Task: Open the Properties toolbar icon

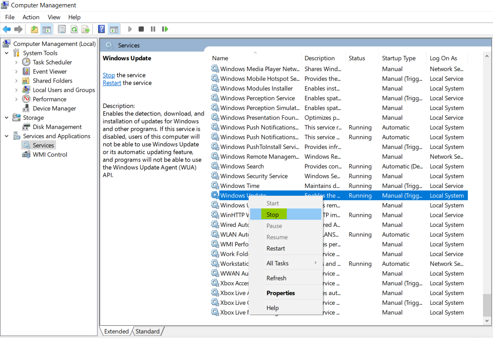Action: [62, 29]
